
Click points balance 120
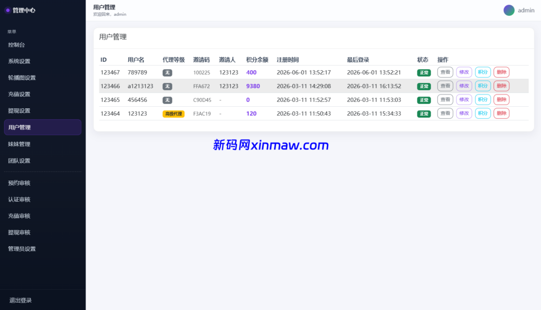point(251,114)
